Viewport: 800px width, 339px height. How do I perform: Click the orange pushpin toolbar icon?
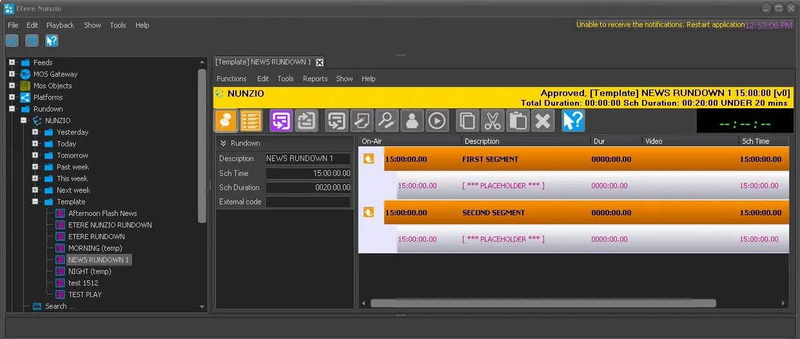tap(225, 121)
